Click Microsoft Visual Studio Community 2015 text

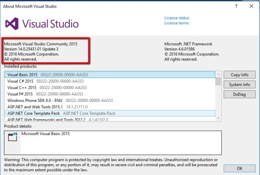click(x=41, y=44)
